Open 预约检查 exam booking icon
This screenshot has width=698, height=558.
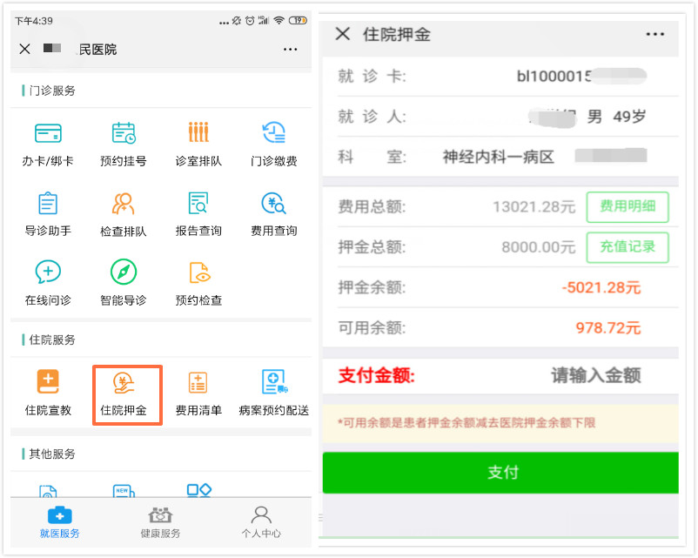tap(199, 272)
